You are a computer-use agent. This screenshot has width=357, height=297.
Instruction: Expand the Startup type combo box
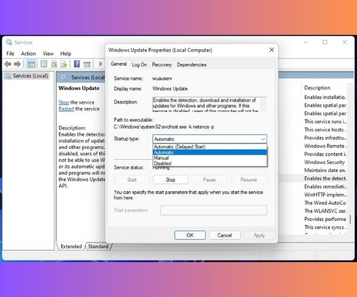[x=209, y=139]
